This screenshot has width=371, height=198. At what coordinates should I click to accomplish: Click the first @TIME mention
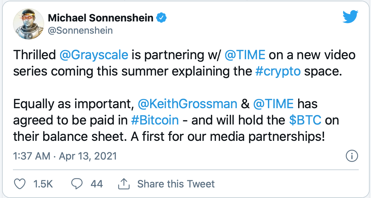(247, 55)
